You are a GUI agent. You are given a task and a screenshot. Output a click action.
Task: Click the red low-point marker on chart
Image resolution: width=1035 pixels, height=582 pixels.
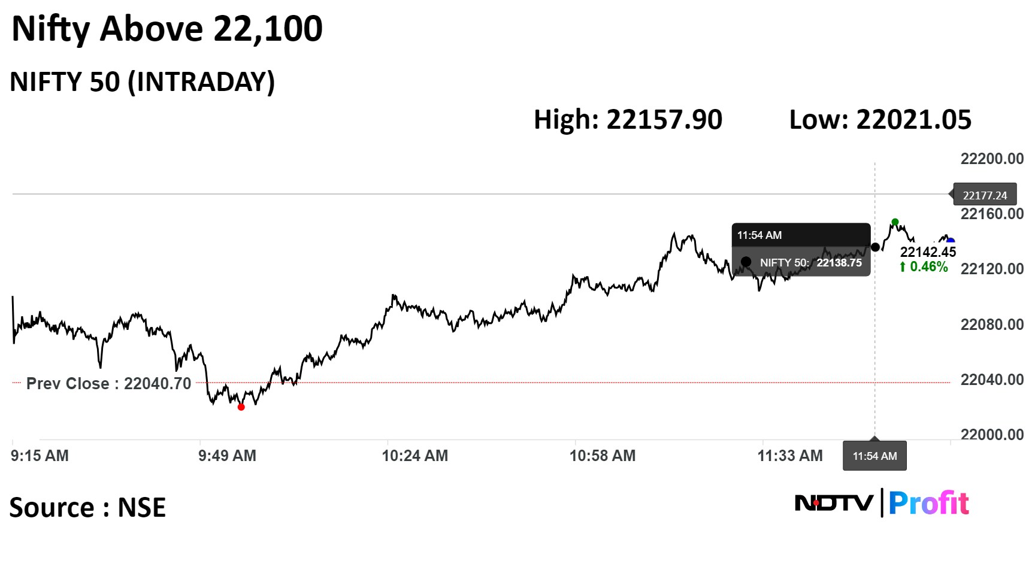241,407
